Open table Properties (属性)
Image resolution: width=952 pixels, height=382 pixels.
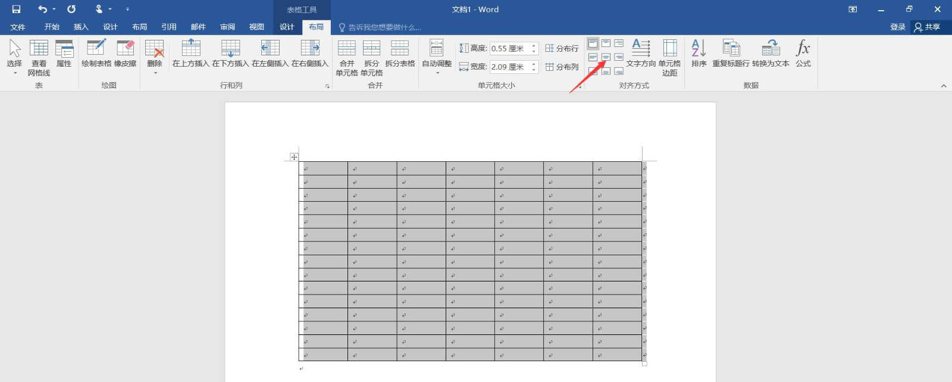(x=64, y=54)
